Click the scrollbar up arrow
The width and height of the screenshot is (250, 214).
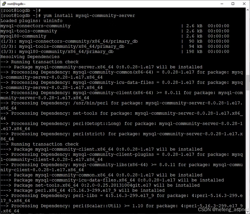248,9
